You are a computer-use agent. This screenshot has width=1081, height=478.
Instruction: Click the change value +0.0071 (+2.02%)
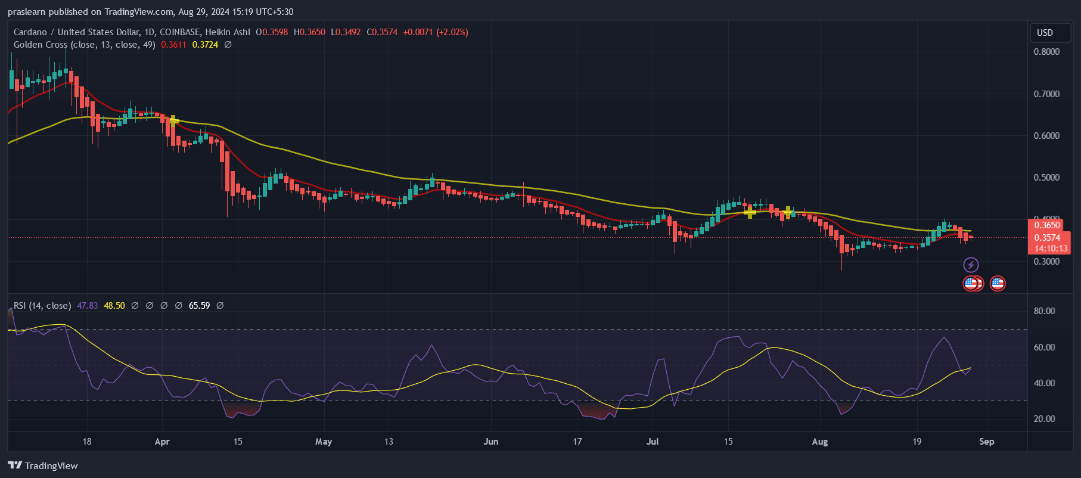point(436,32)
